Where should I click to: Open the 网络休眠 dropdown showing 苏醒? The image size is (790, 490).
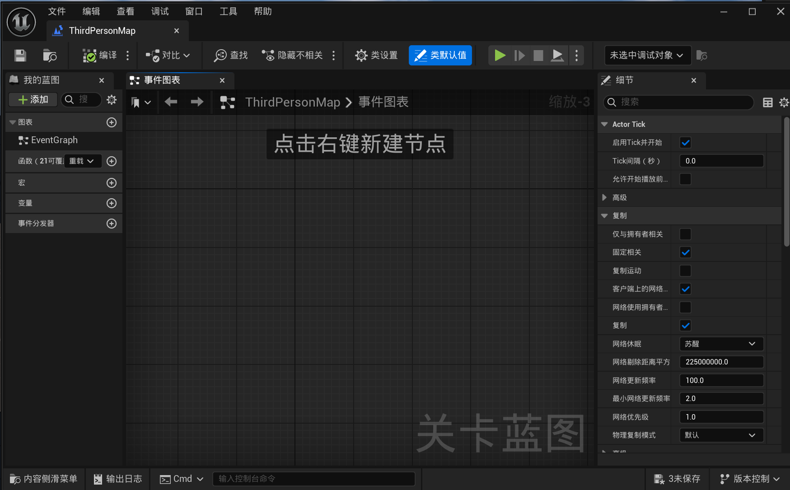coord(721,344)
